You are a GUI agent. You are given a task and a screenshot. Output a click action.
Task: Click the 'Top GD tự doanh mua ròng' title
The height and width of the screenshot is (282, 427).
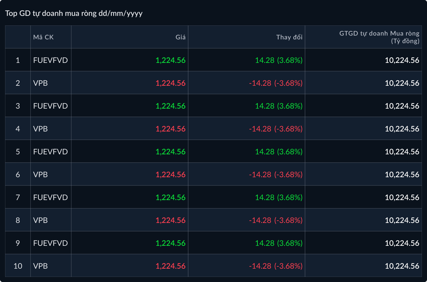tap(73, 14)
